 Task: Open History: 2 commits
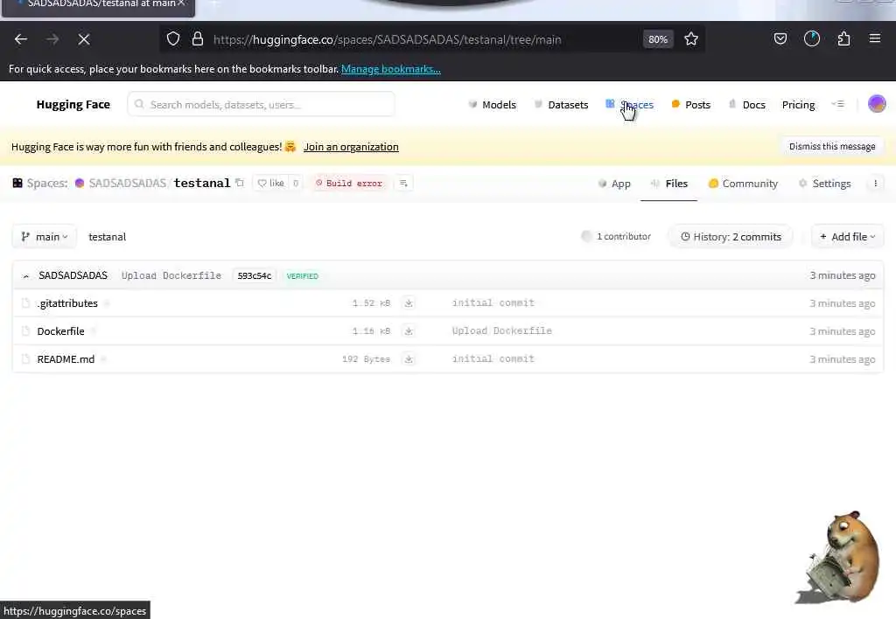(731, 236)
